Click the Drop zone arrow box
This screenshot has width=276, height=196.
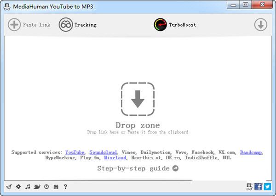click(x=138, y=99)
